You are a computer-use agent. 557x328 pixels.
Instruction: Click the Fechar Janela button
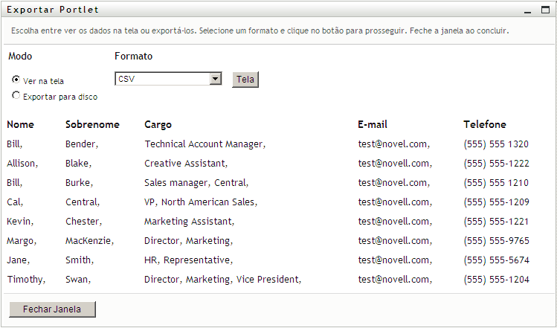point(52,309)
